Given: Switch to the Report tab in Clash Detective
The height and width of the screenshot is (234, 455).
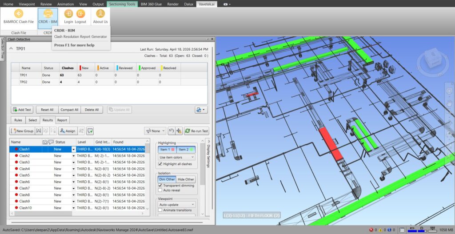Looking at the screenshot, I should tap(62, 120).
